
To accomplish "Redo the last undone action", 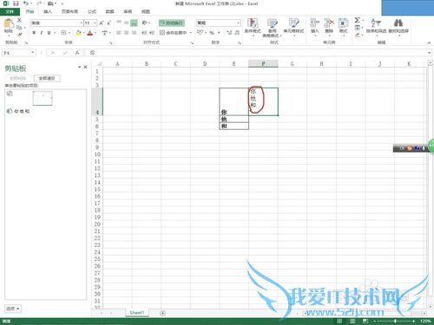I will pos(39,3).
